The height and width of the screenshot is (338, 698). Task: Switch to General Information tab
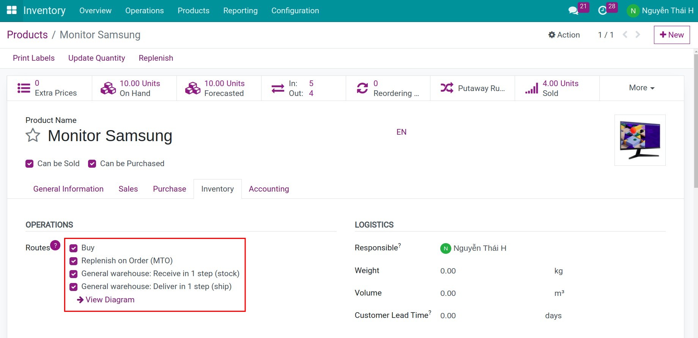[68, 189]
